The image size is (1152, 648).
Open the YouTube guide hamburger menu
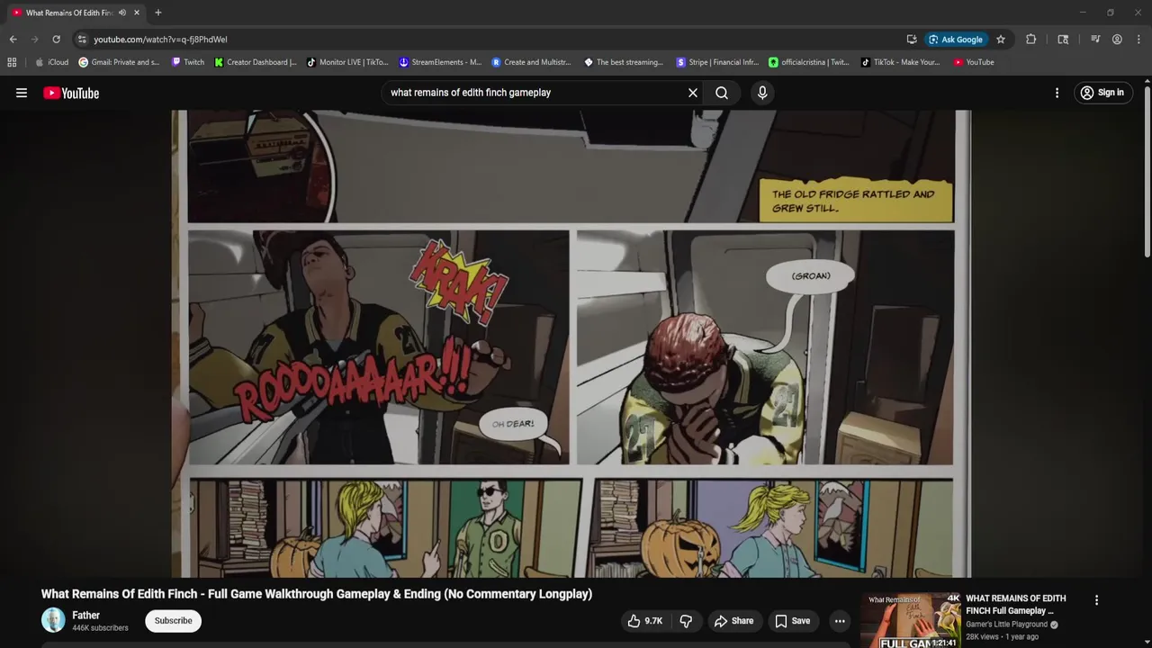coord(22,93)
